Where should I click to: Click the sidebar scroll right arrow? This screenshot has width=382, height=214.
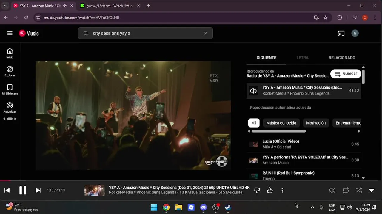tap(15, 119)
